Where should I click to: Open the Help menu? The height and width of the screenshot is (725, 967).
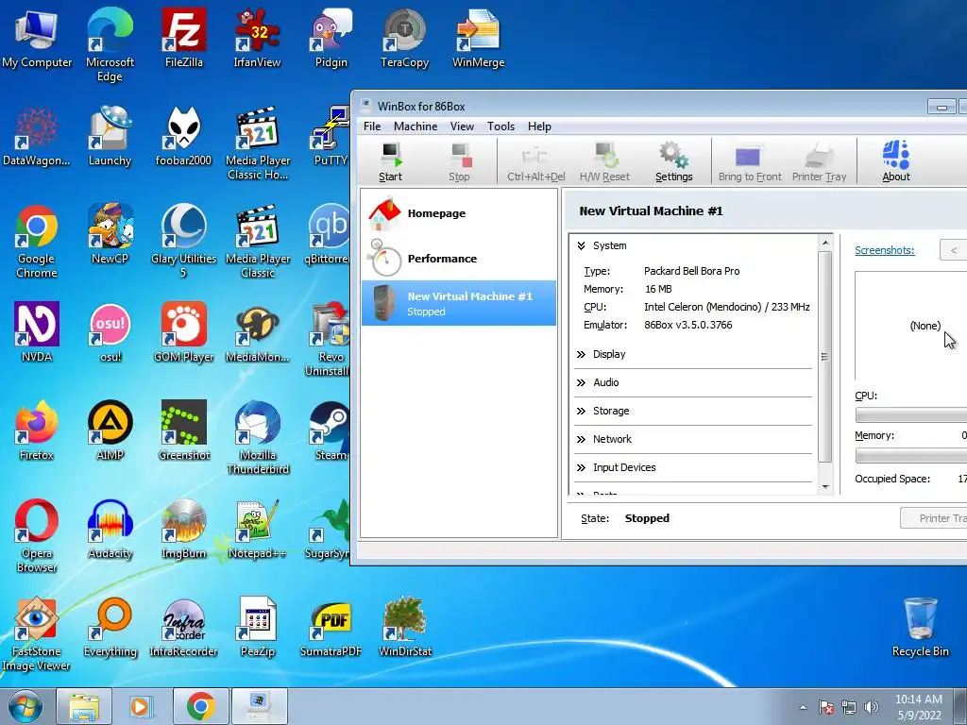pos(539,126)
